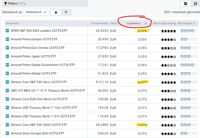Click ETF icon beside iShares Core EUR Govt Bond
Image resolution: width=200 pixels, height=138 pixels.
tap(7, 99)
